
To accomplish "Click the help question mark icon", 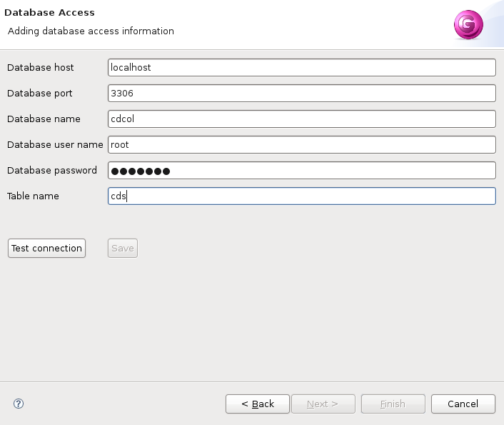I will 19,404.
